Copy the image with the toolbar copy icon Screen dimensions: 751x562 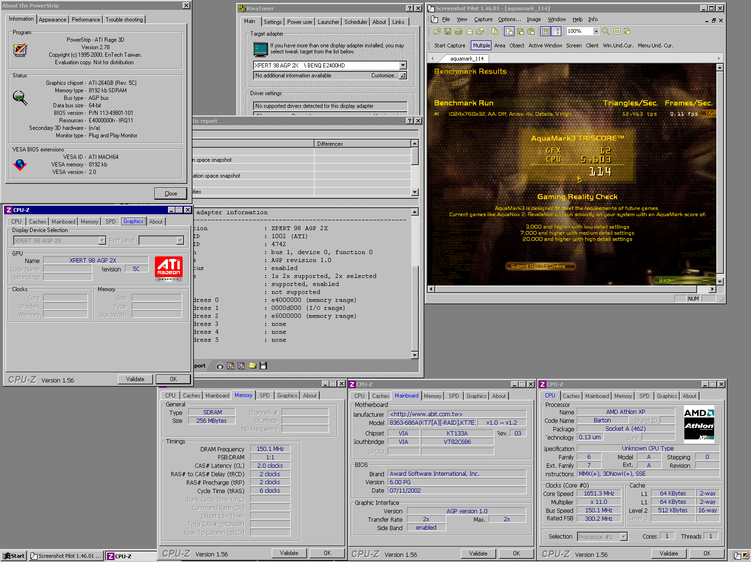coord(495,31)
